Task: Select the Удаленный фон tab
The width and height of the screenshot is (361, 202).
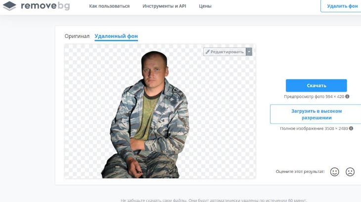Action: [116, 36]
